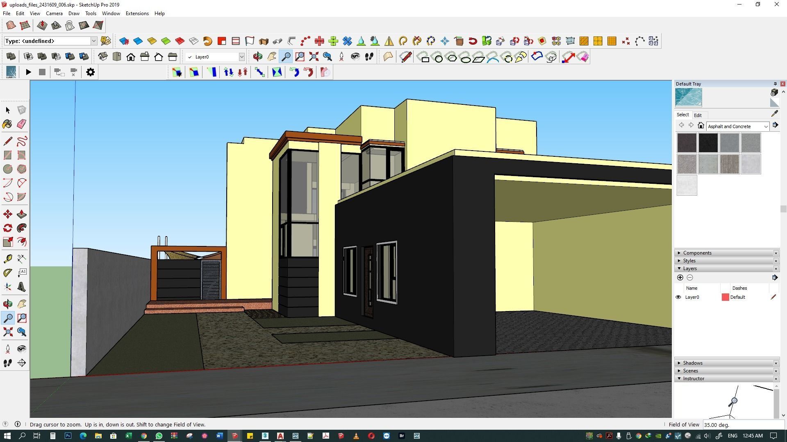Click the Add Layer plus button

680,278
